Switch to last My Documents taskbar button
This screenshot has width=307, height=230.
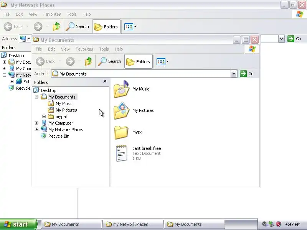(x=194, y=224)
